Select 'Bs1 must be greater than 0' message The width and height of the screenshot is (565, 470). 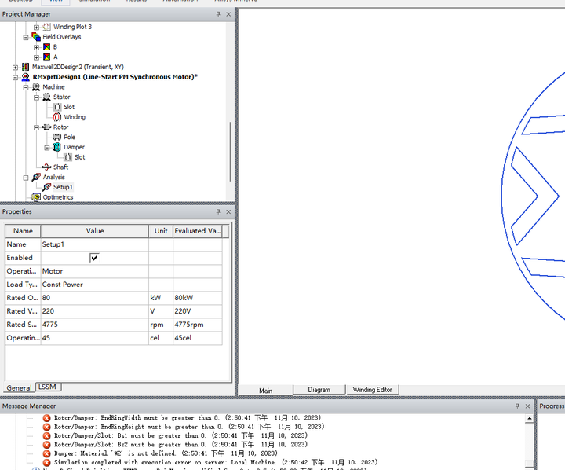(180, 435)
